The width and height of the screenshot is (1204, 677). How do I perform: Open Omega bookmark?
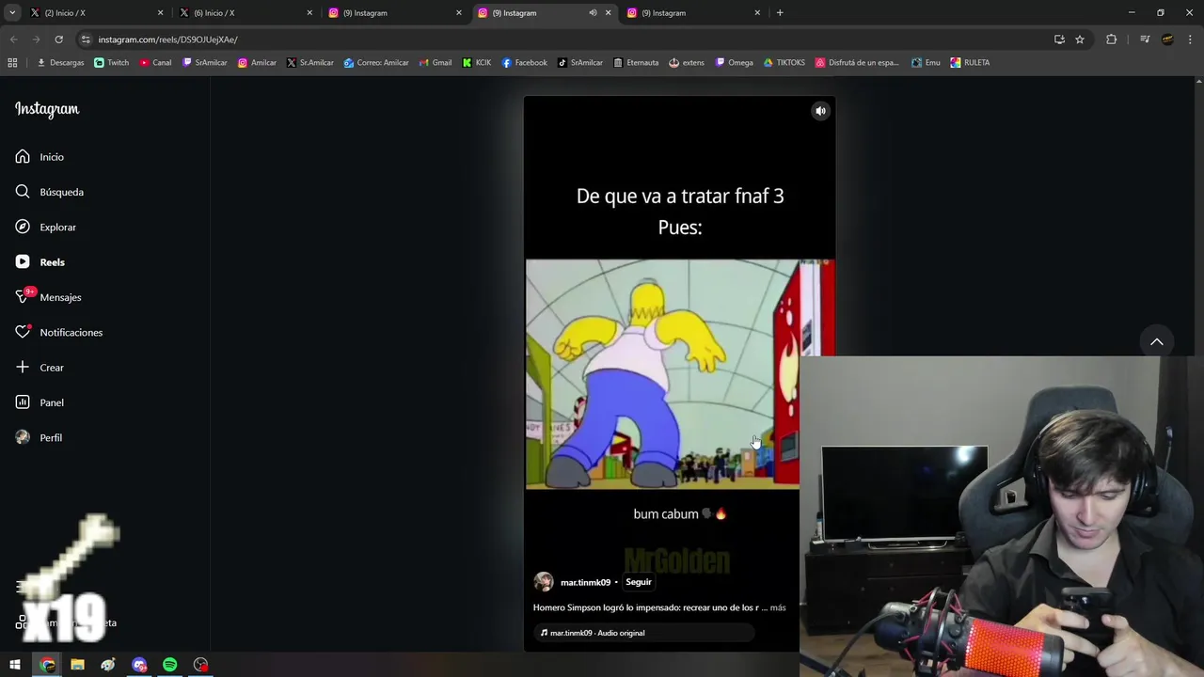[x=734, y=63]
